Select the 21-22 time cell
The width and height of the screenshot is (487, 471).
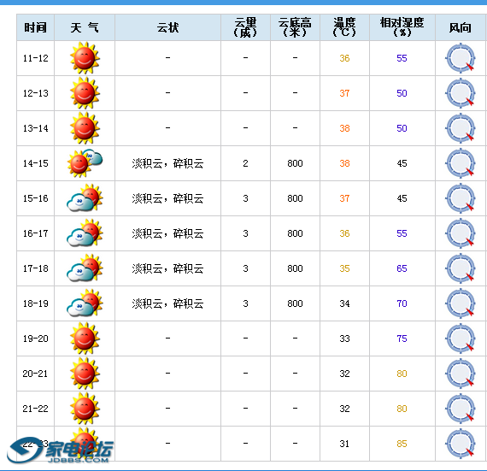click(35, 409)
